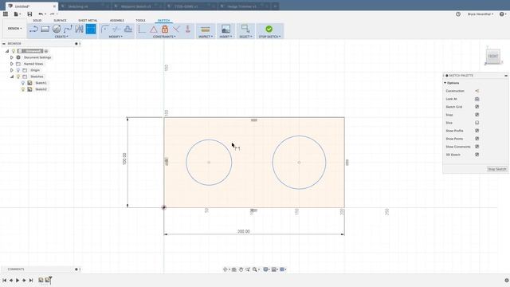Select the Rectangle sketch tool
Viewport: 510px width, 287px height.
click(x=45, y=29)
